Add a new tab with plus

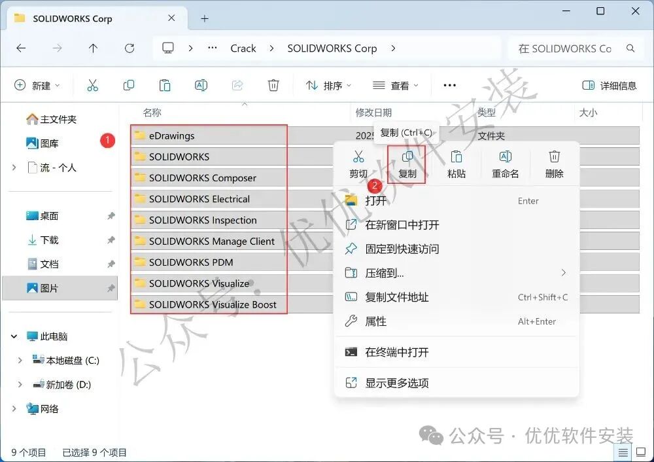[x=204, y=18]
